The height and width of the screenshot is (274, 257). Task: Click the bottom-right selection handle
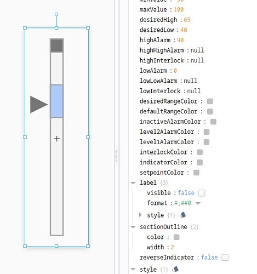(88, 246)
